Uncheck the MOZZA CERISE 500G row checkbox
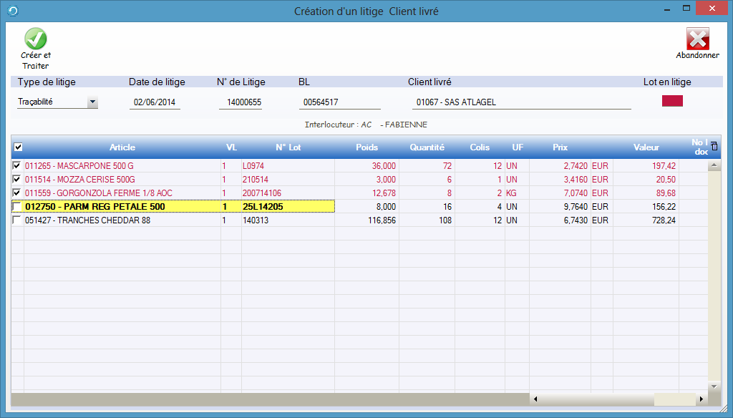 (17, 180)
